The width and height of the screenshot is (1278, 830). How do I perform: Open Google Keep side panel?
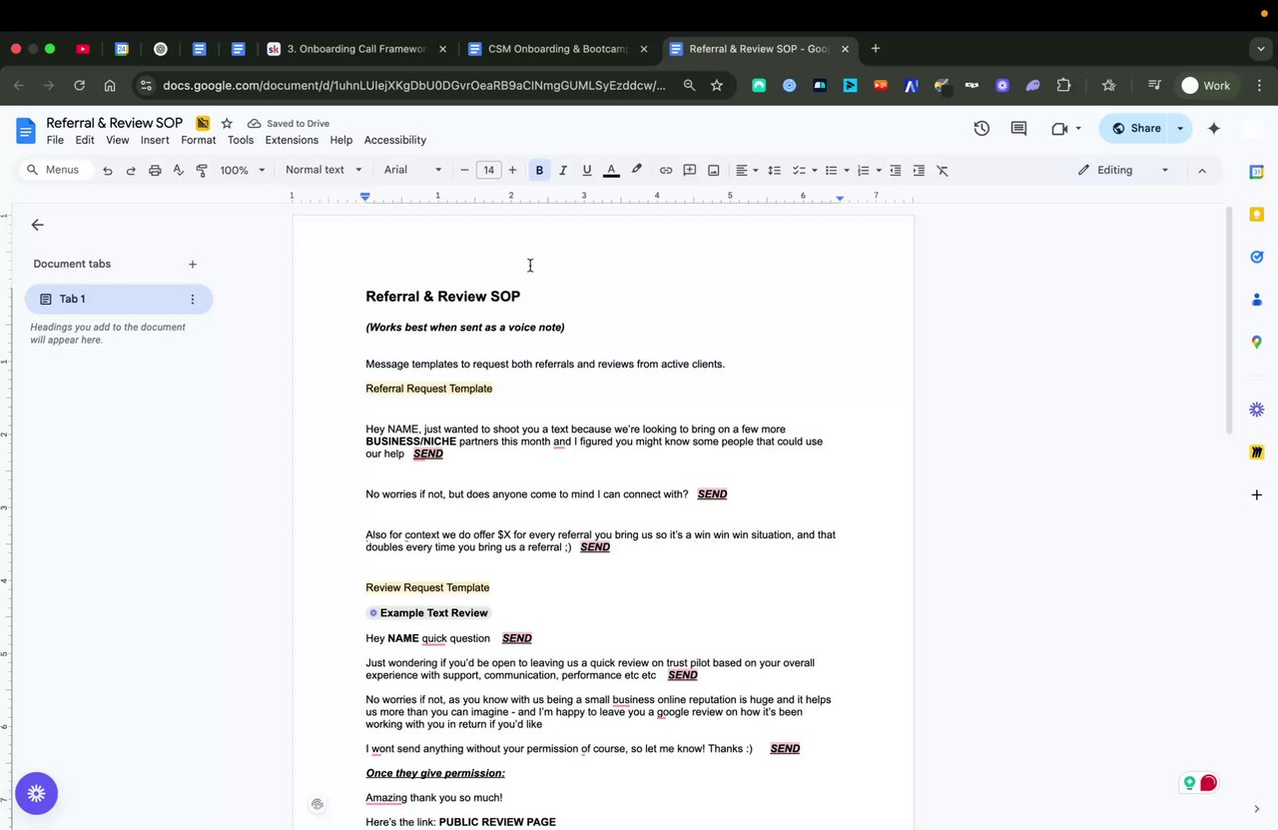point(1257,215)
